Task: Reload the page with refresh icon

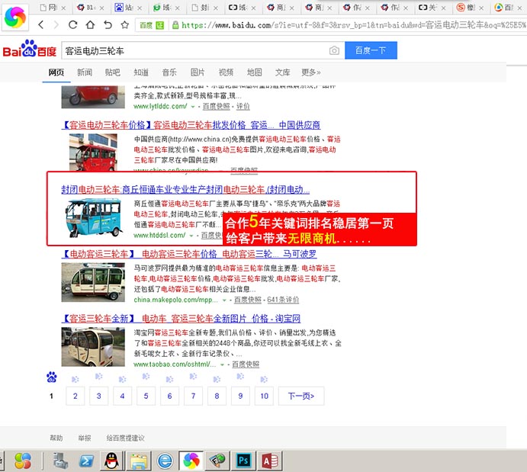Action: [x=72, y=24]
